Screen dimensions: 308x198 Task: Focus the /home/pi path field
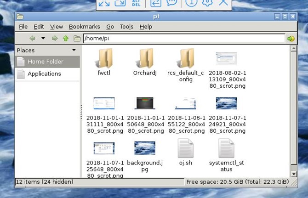[x=184, y=38]
